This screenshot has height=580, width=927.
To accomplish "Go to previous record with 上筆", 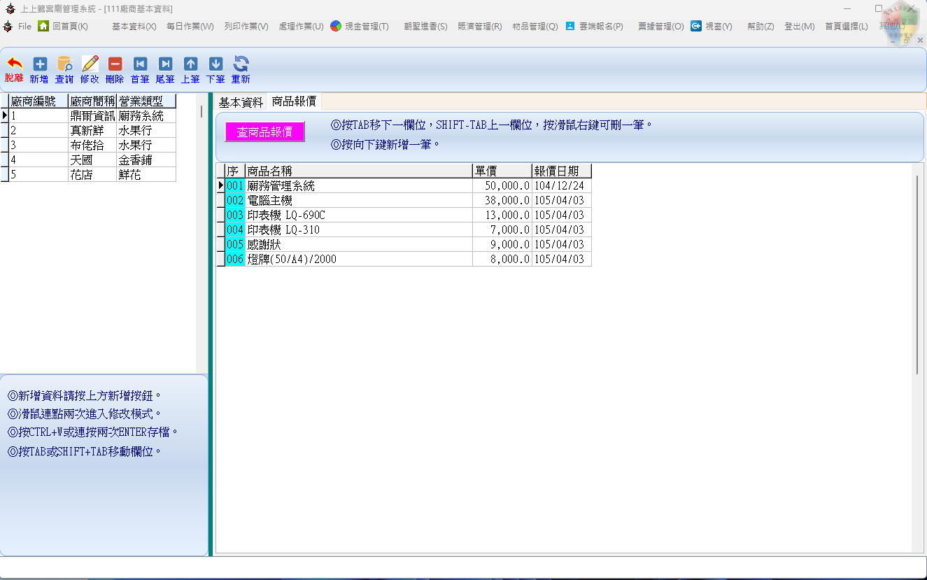I will coord(190,64).
